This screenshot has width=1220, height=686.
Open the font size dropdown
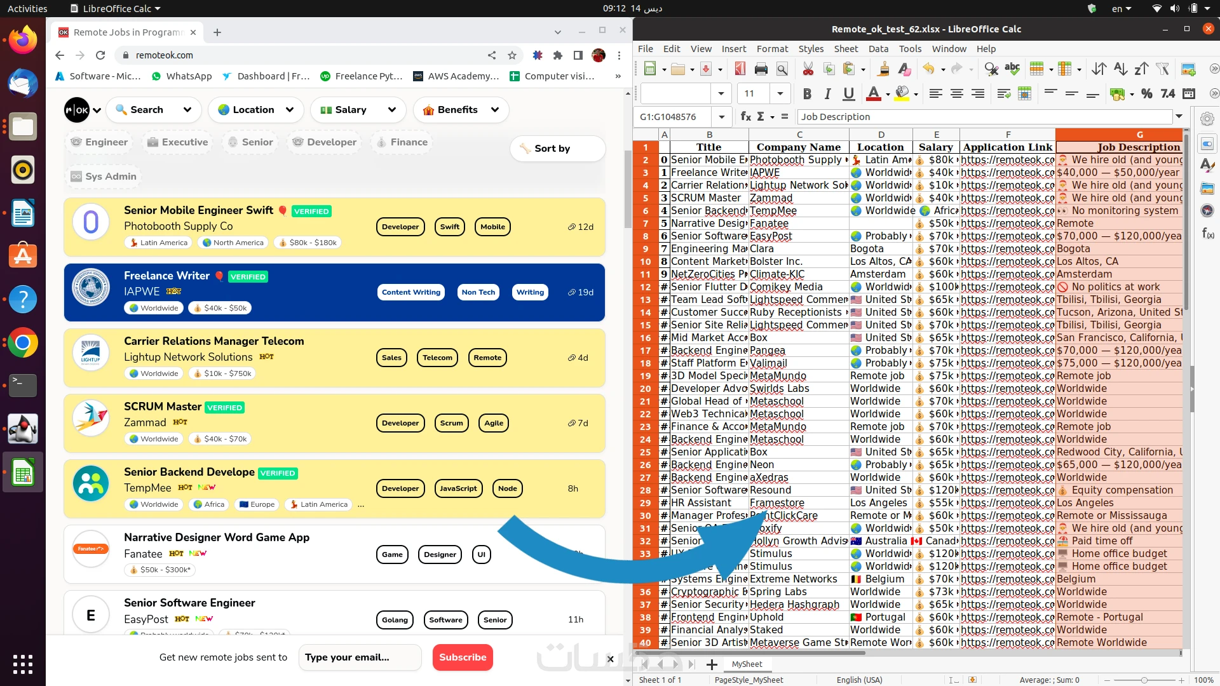click(780, 94)
